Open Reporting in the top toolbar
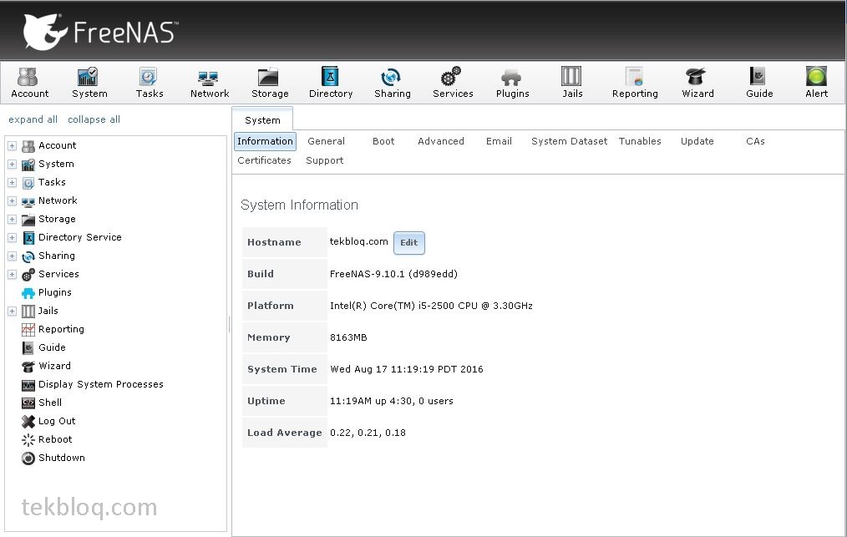 635,83
